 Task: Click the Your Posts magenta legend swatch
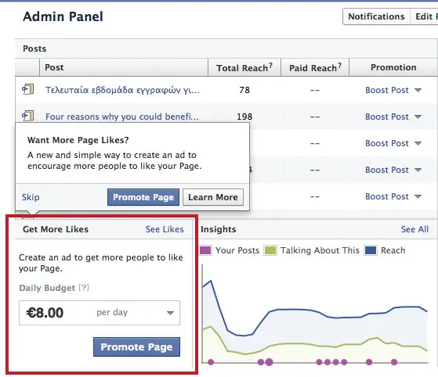[205, 250]
